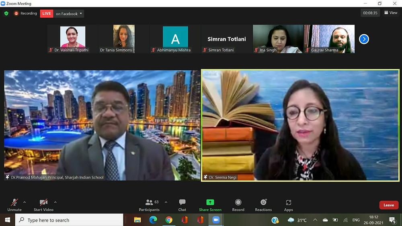Click the red Recording indicator
Viewport: 402px width, 226px height.
(26, 13)
